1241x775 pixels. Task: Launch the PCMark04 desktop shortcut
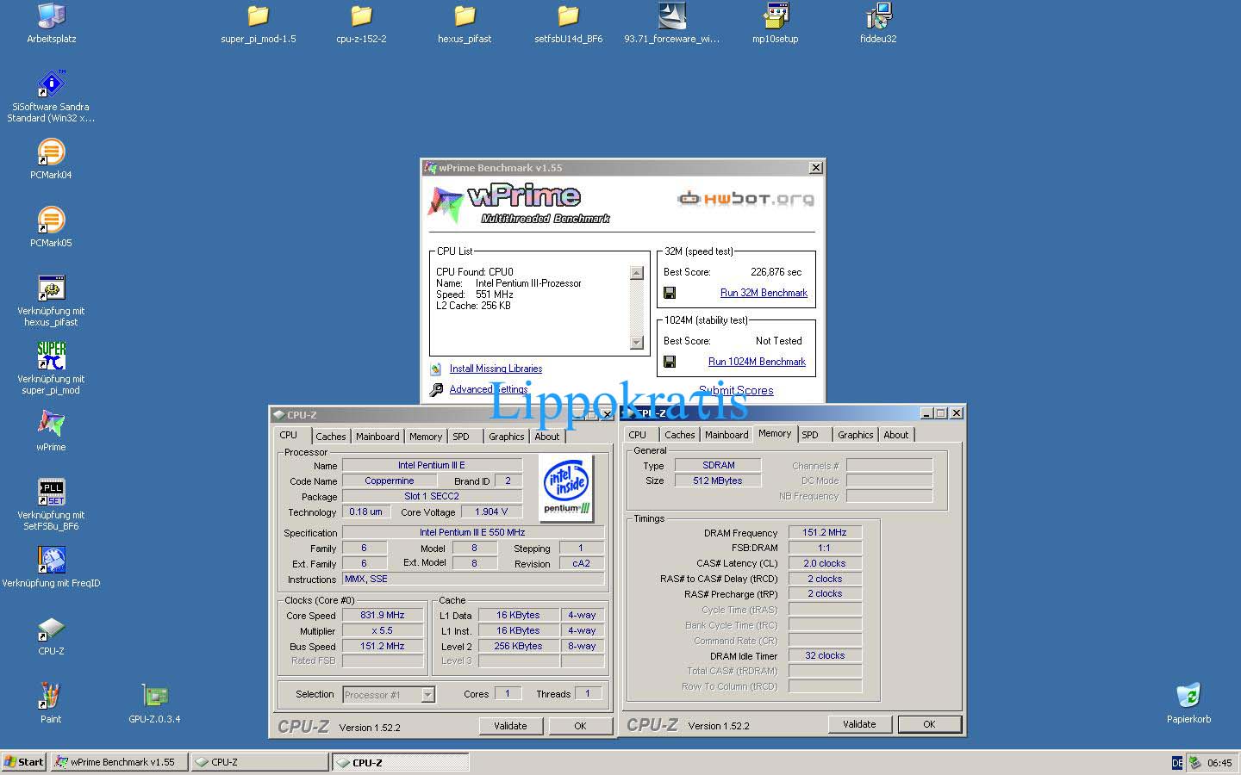[51, 159]
